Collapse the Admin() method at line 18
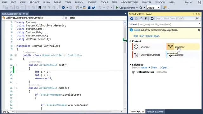The width and height of the screenshot is (203, 114). click(x=16, y=88)
